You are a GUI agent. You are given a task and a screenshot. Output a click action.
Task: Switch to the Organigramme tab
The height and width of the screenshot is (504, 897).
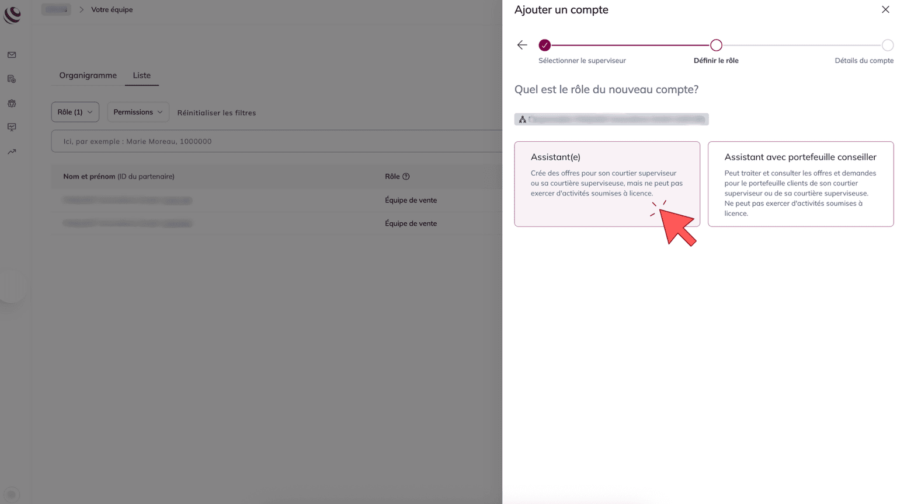click(88, 75)
